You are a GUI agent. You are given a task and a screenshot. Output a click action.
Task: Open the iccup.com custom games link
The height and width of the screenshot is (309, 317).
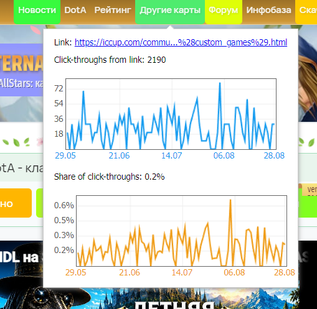click(181, 42)
